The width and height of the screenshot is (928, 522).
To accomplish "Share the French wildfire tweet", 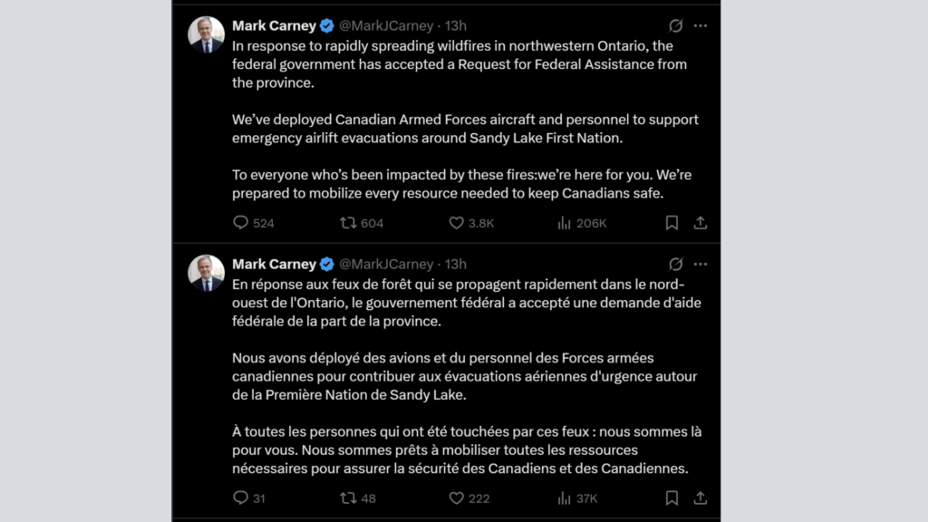I will coord(701,498).
